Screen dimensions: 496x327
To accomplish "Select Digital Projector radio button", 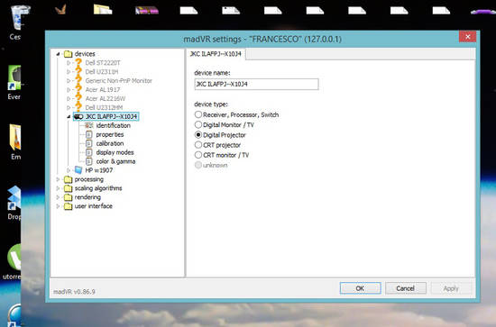I will (198, 135).
